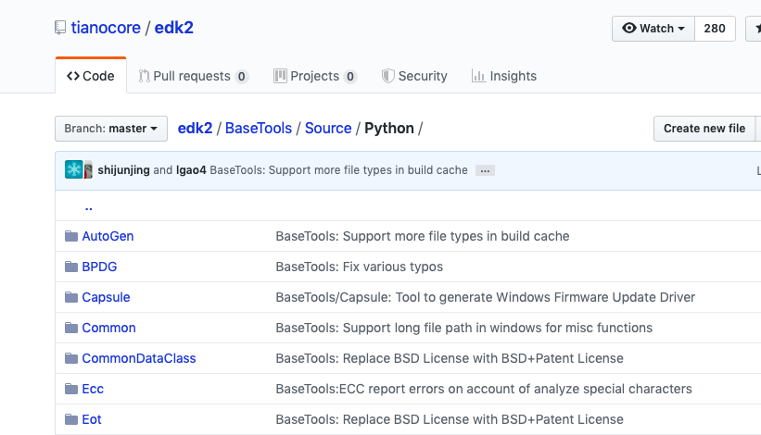Open the Common directory link
761x435 pixels.
tap(108, 328)
